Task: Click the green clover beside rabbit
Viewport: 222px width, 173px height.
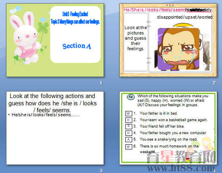Action: tap(43, 28)
